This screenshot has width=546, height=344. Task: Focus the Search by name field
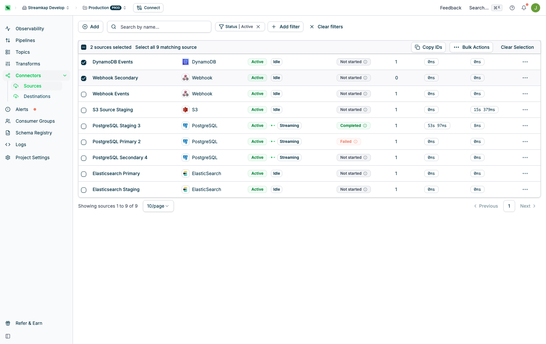(159, 27)
